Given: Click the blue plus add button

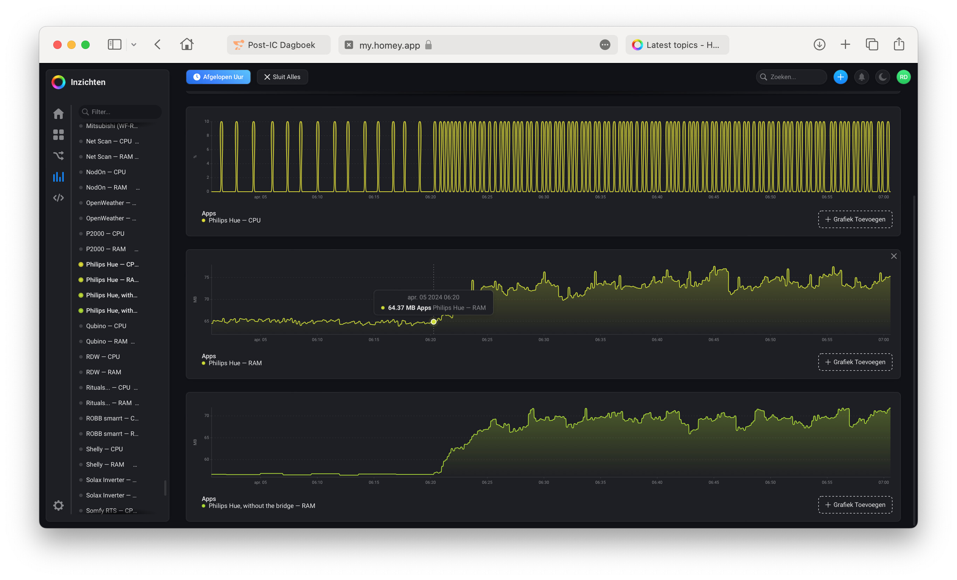Looking at the screenshot, I should point(840,77).
